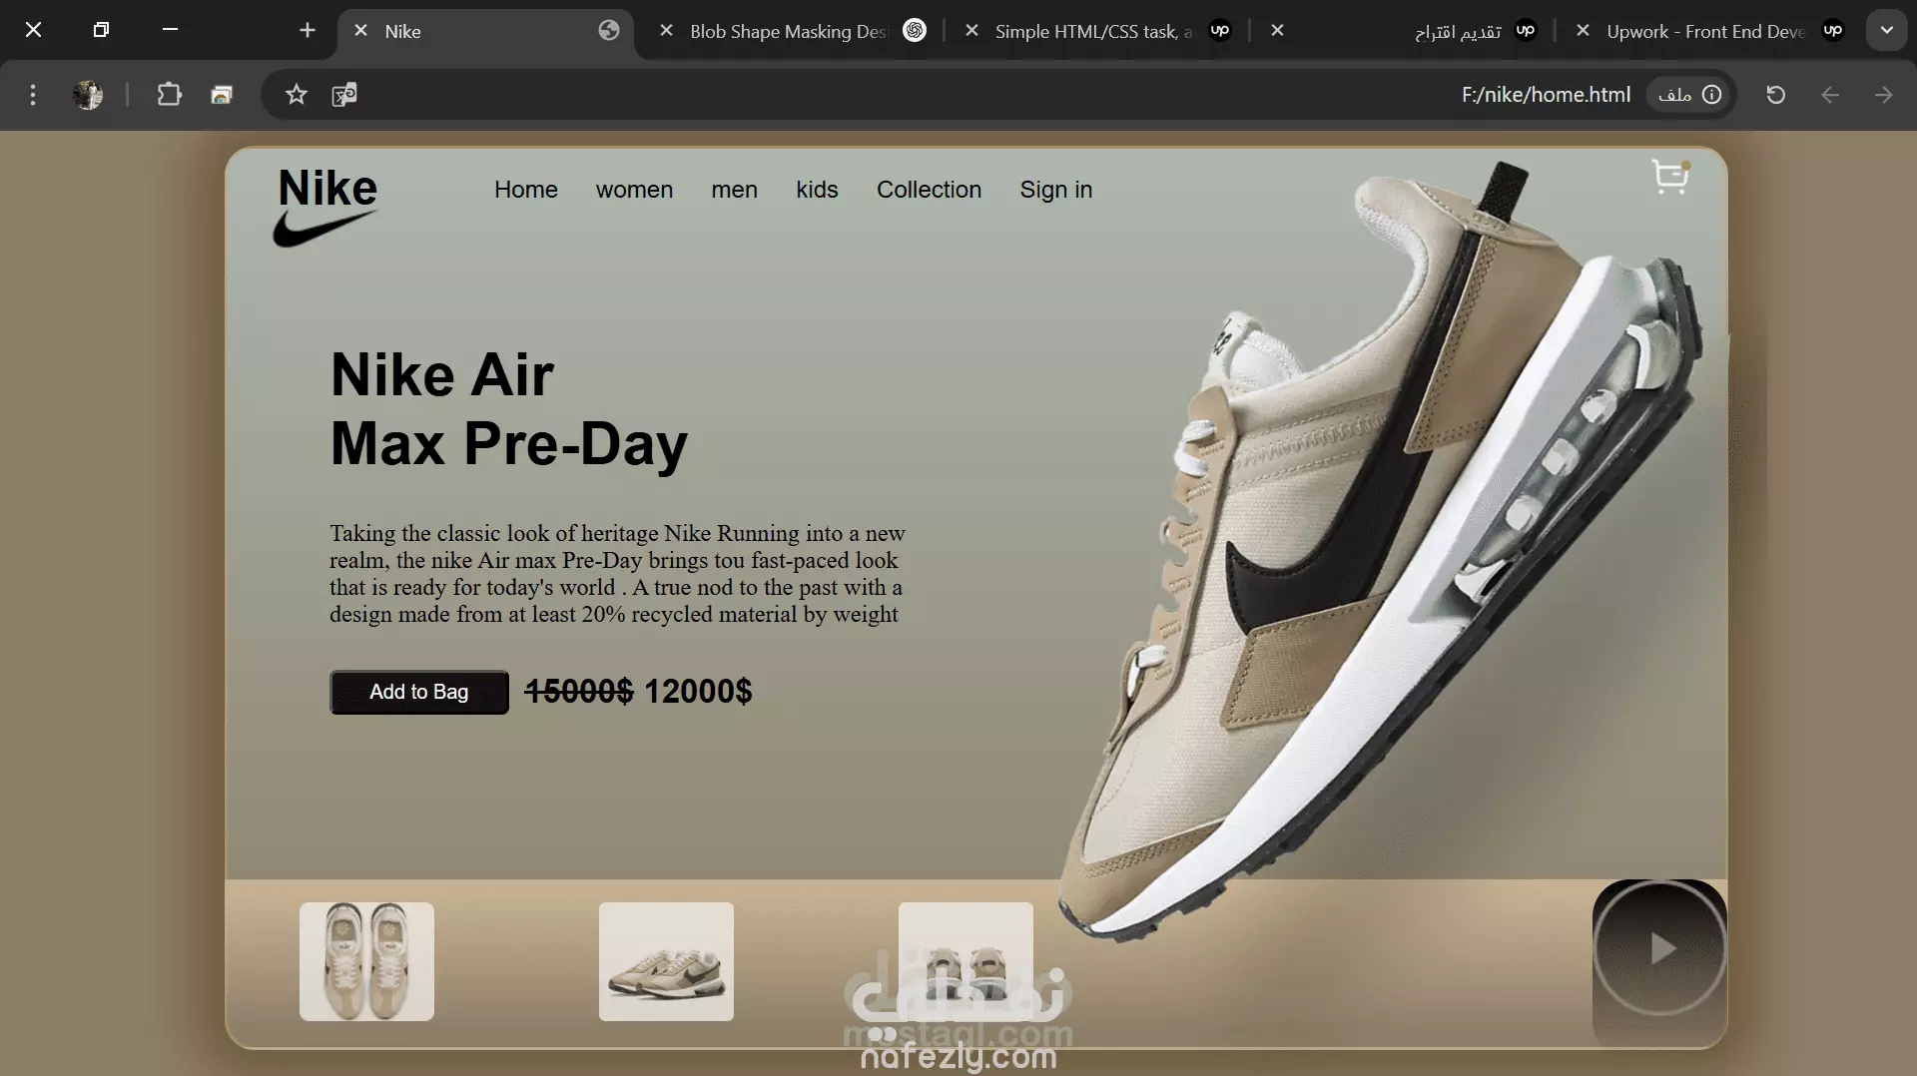Select the top-view shoes thumbnail

(366, 961)
